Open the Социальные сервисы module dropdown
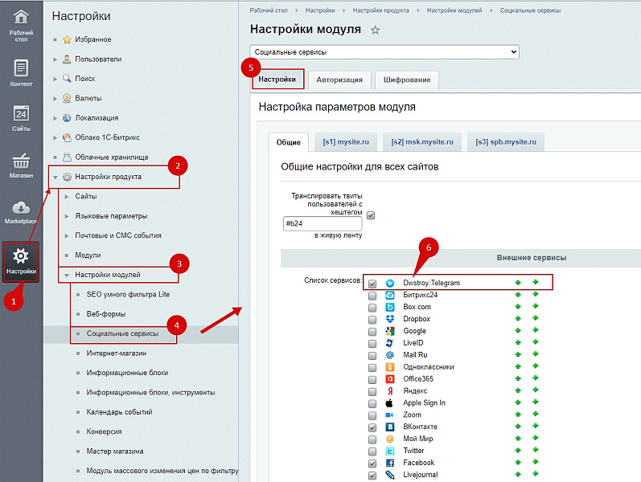Viewport: 641px width, 482px height. [x=384, y=52]
